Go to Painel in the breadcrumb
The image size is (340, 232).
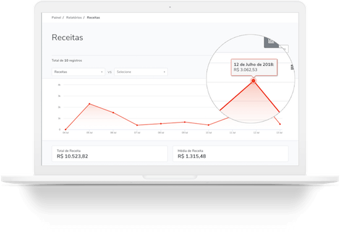(x=56, y=17)
